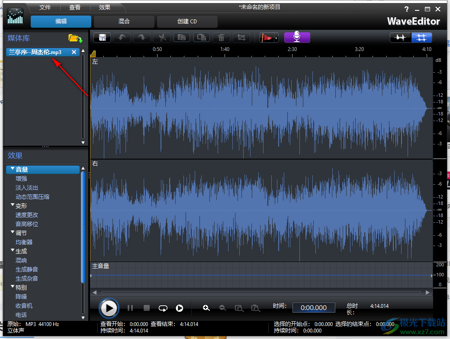Collapse the 音量 effects category

tap(13, 169)
